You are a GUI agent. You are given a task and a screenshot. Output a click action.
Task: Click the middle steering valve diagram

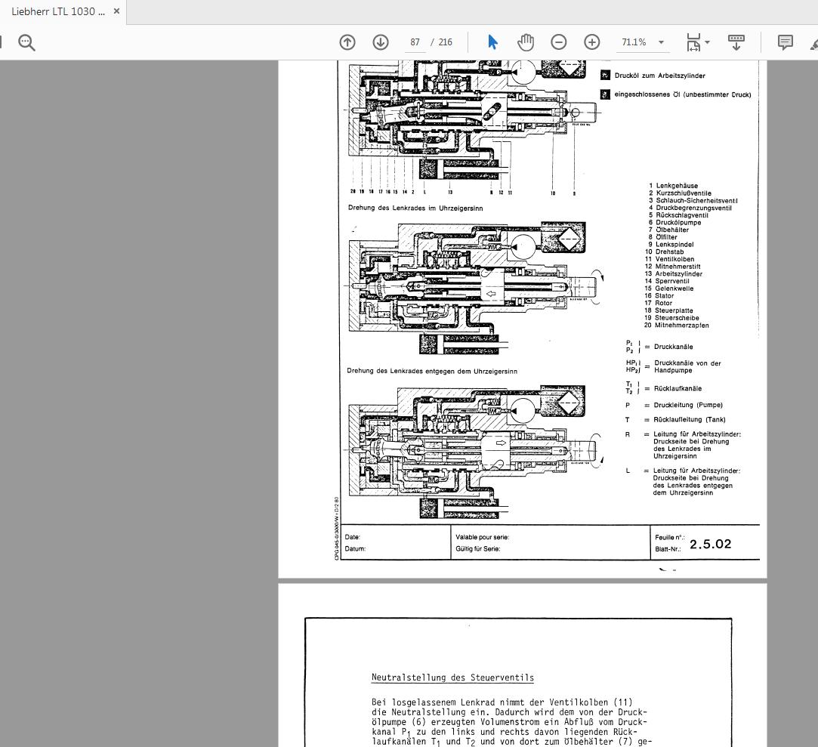[x=476, y=289]
